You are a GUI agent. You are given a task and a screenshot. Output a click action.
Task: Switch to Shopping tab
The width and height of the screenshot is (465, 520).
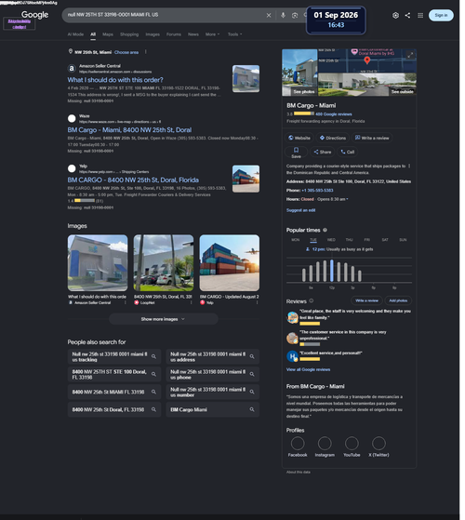click(129, 34)
